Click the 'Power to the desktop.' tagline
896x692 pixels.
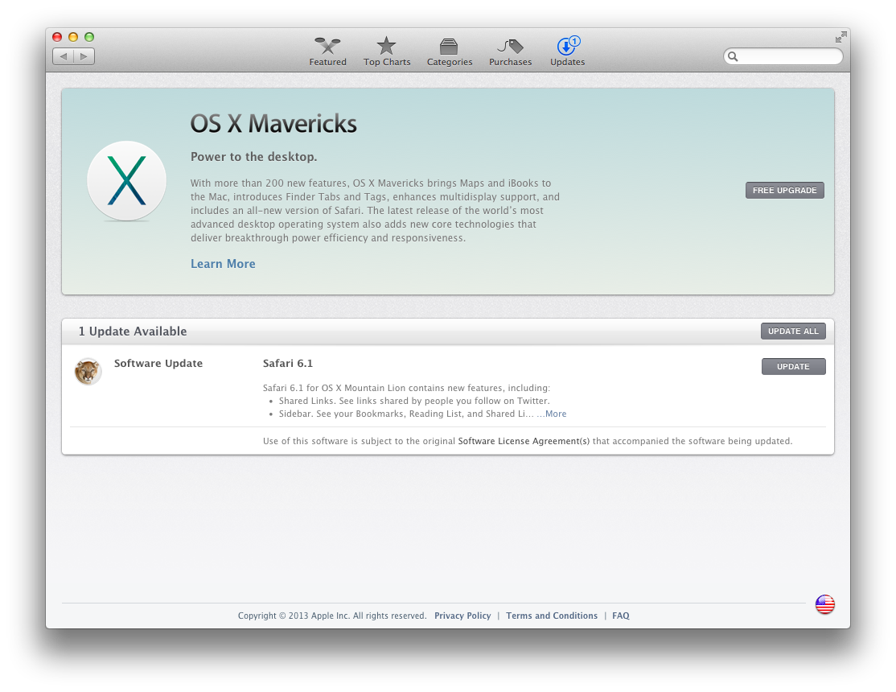click(x=253, y=157)
